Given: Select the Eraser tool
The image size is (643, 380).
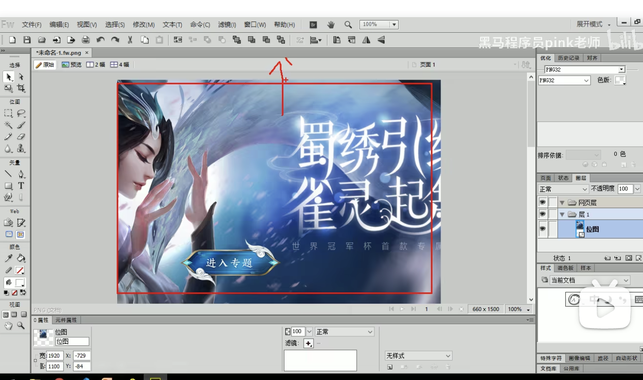Looking at the screenshot, I should [21, 137].
